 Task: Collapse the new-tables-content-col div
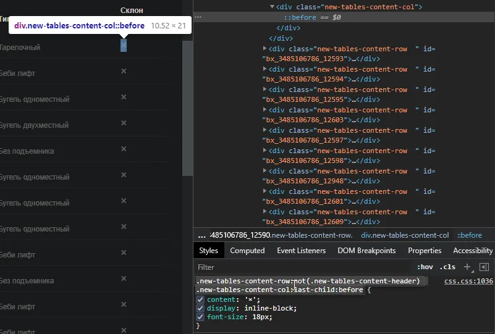click(272, 7)
